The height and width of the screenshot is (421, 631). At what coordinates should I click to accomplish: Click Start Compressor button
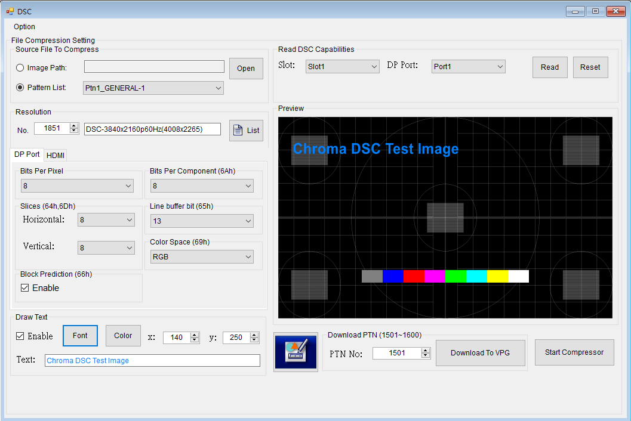(574, 352)
